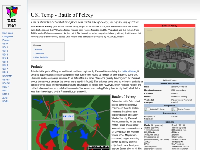Open USHS 1 in the sidebar

[6, 80]
